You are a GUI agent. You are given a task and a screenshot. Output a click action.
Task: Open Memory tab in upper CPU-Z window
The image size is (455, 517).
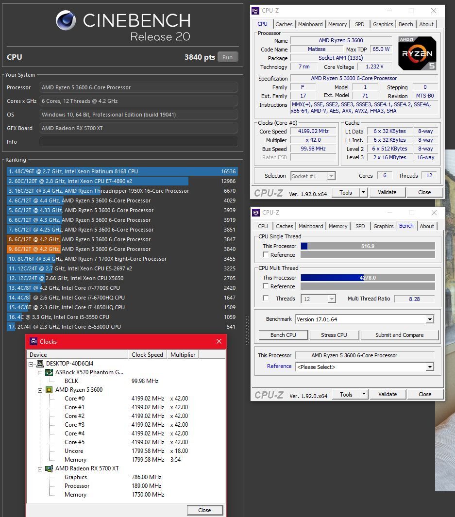(x=337, y=24)
